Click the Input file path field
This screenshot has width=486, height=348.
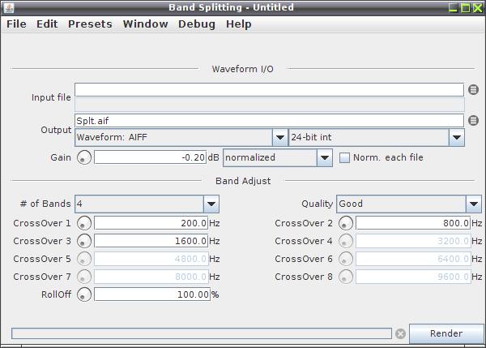click(x=269, y=90)
